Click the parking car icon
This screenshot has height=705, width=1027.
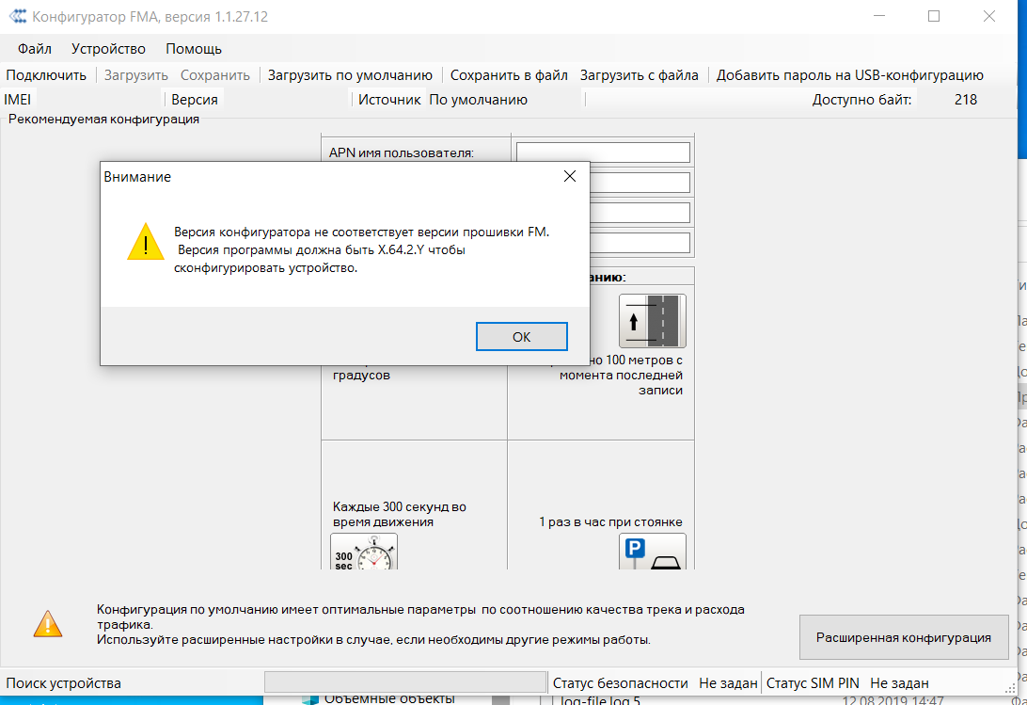coord(652,553)
